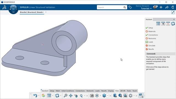Click the Assistant panel table layout icon
Viewport: 176px width, 99px height.
(158, 24)
